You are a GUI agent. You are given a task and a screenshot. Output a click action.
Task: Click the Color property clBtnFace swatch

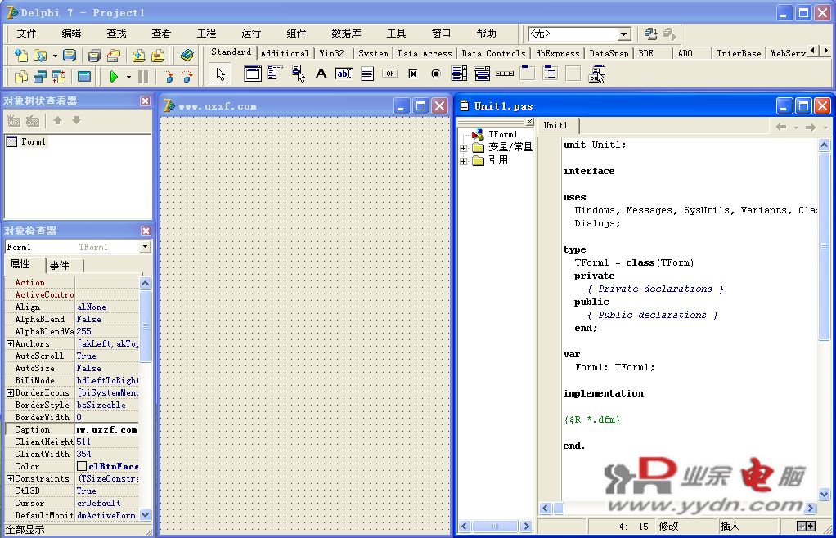tap(82, 467)
